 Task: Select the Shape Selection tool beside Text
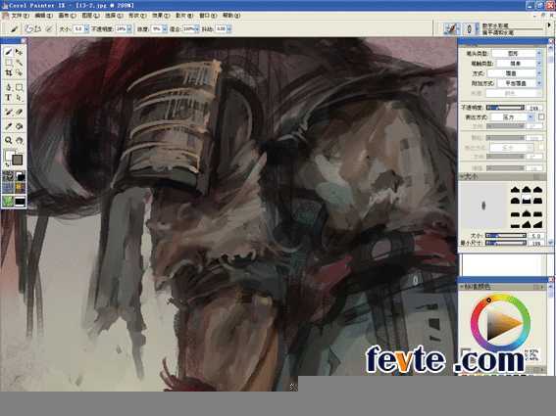[x=20, y=97]
